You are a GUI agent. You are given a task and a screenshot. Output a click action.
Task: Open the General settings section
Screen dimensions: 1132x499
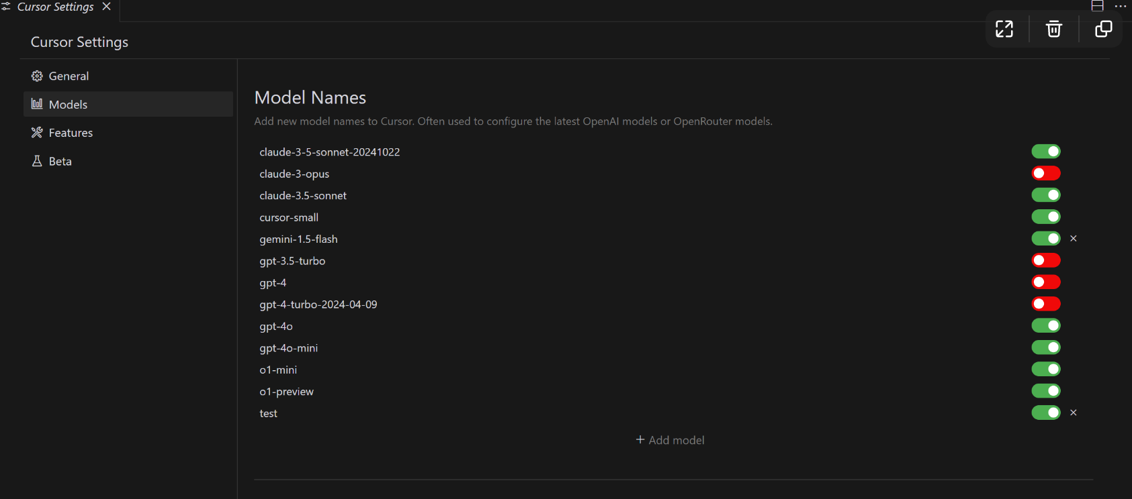tap(69, 76)
